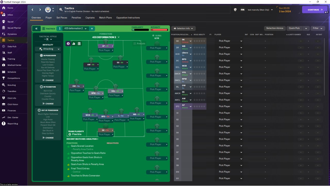Image resolution: width=330 pixels, height=186 pixels.
Task: Switch to the Player tab
Action: pos(49,18)
